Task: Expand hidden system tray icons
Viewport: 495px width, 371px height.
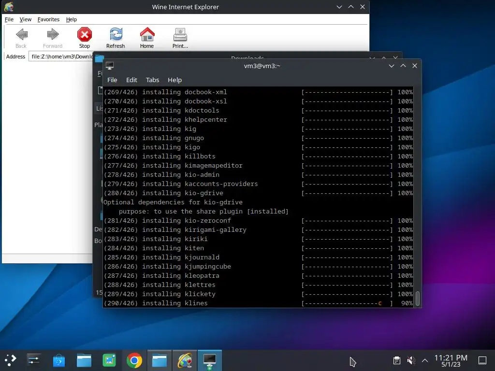Action: (425, 360)
